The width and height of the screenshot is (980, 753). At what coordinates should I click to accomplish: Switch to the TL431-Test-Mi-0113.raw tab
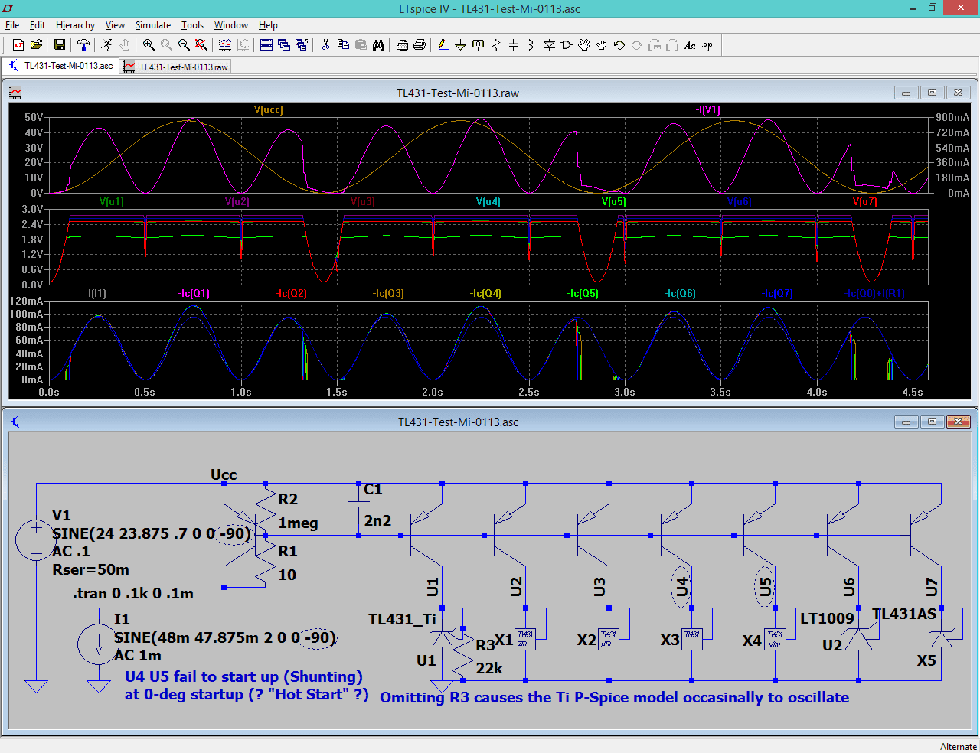click(176, 67)
